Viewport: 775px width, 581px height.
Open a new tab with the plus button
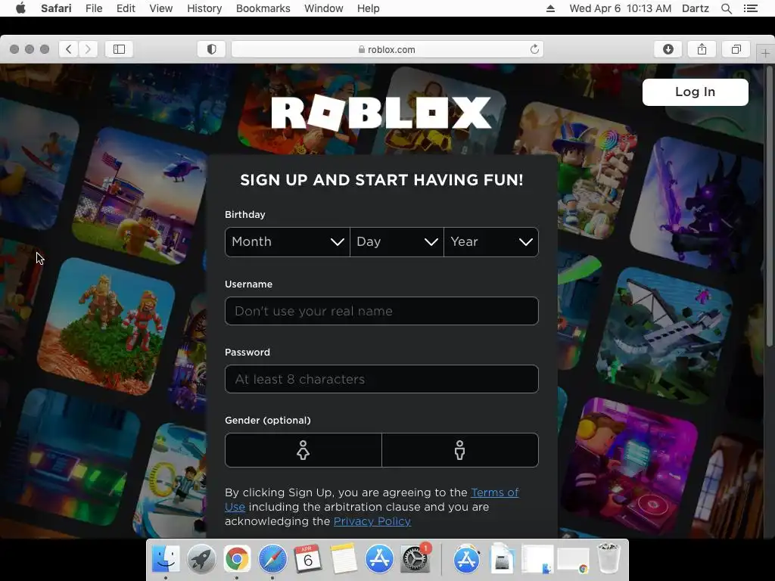pos(765,53)
